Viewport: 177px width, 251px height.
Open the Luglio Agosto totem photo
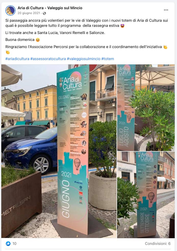tap(146, 108)
